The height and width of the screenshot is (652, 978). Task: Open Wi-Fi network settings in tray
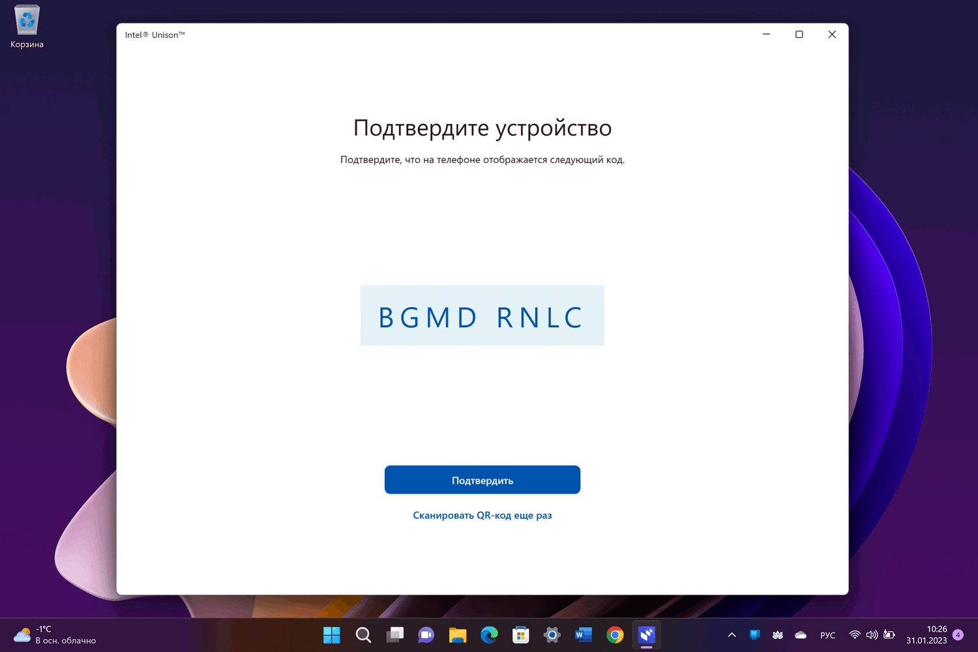pos(855,635)
